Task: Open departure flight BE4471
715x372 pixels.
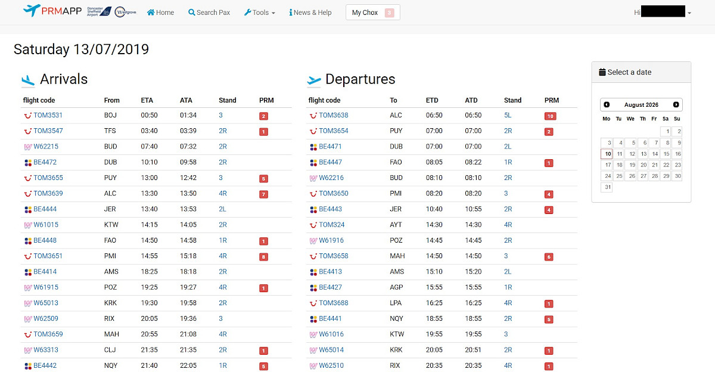Action: (330, 147)
